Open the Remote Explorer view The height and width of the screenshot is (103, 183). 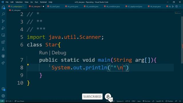(x=3, y=35)
